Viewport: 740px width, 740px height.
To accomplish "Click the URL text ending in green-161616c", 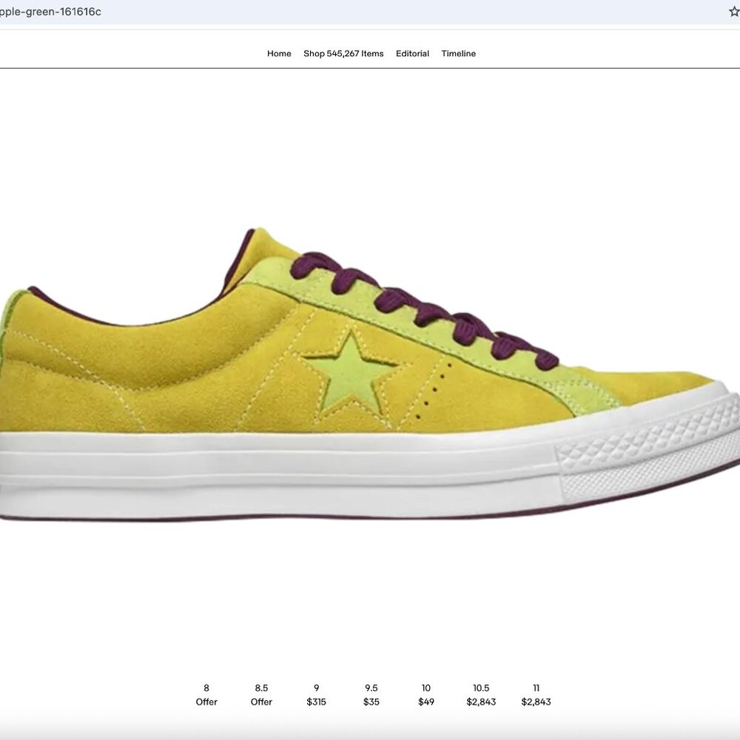I will tap(50, 12).
